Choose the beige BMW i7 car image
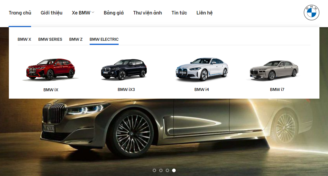The image size is (328, 176). pyautogui.click(x=274, y=70)
